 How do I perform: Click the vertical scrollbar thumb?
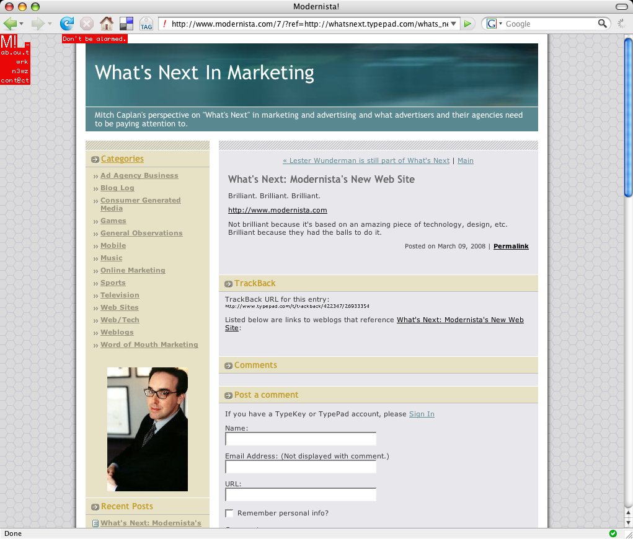click(x=628, y=118)
